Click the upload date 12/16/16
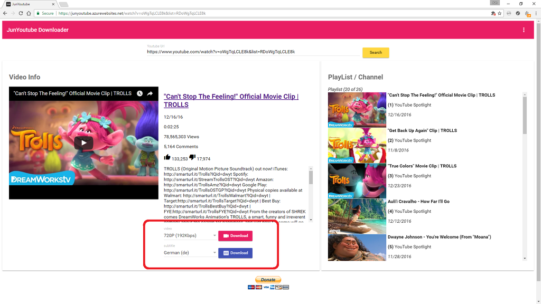541x304 pixels. pyautogui.click(x=173, y=117)
